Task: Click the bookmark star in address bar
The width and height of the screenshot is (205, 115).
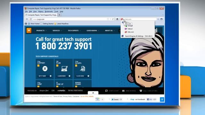Action: 108,19
